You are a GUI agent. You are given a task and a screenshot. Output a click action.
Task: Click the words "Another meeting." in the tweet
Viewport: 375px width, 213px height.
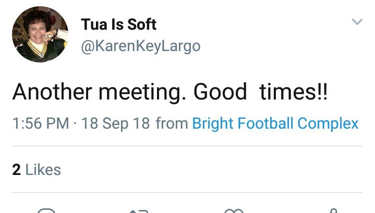point(99,92)
